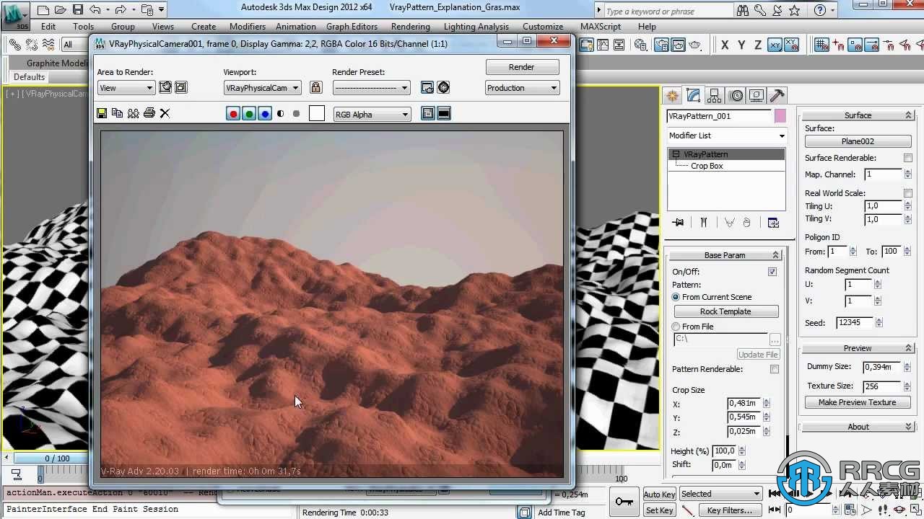Select the From Current Scene radio button
924x519 pixels.
(676, 297)
